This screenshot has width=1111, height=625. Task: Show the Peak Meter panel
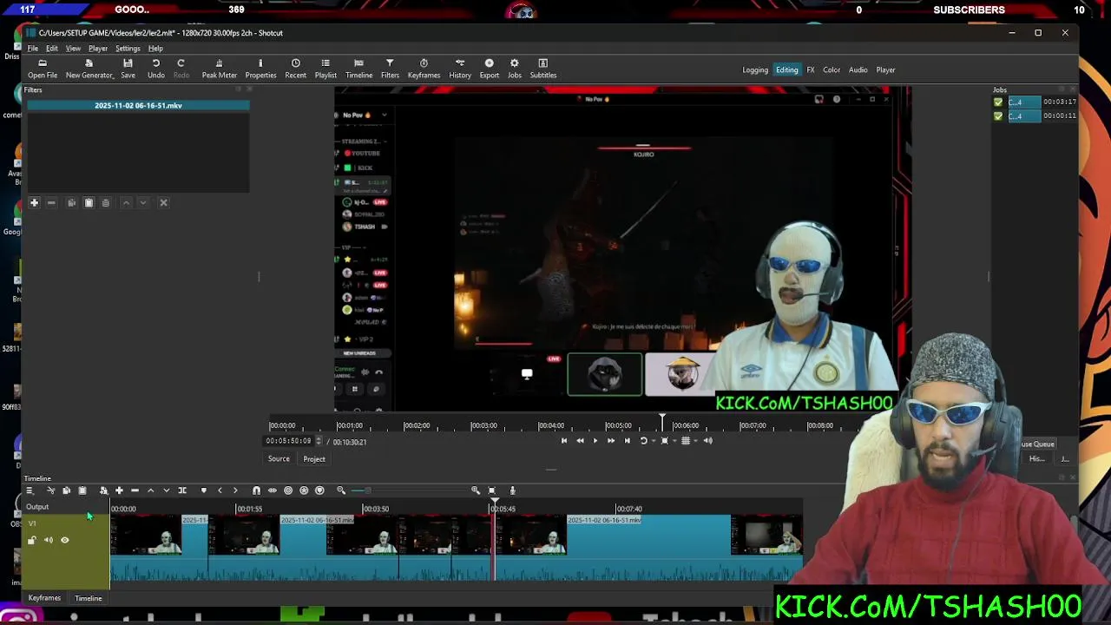tap(219, 69)
